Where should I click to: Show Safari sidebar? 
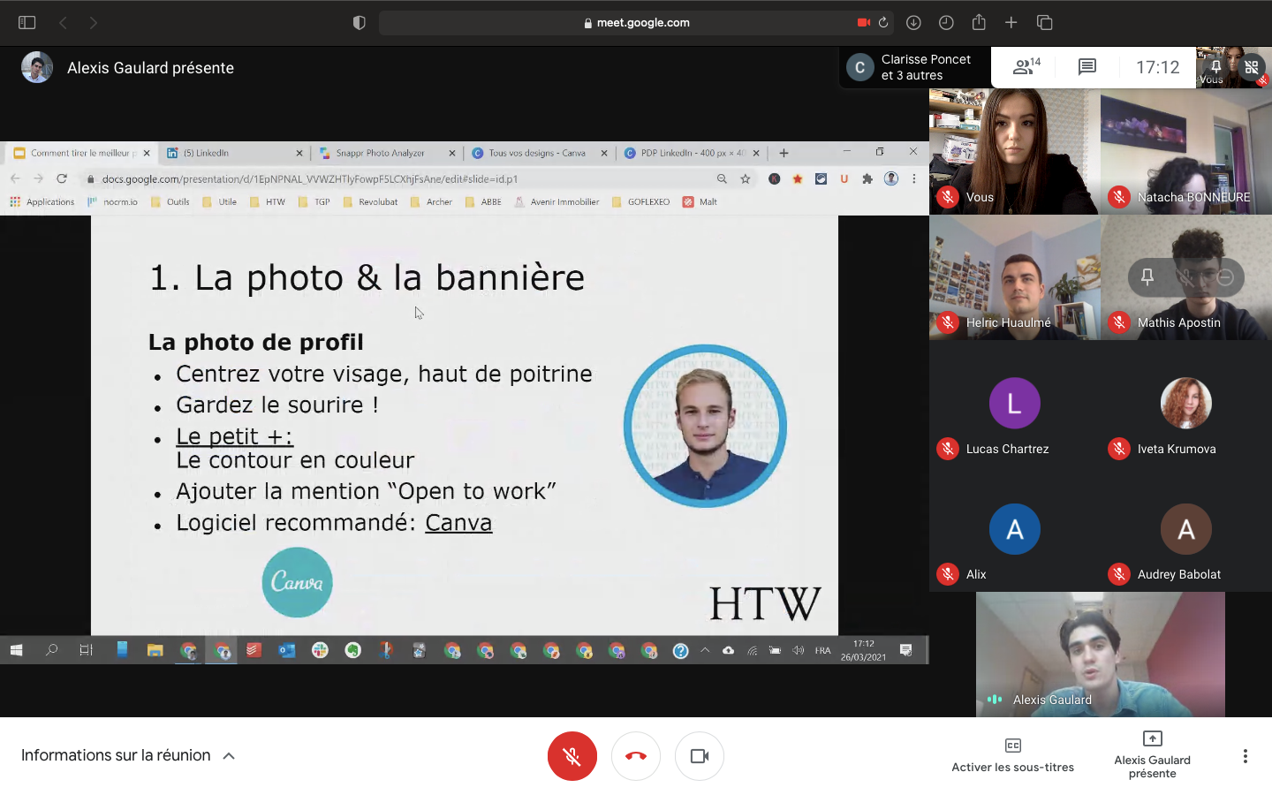point(26,23)
